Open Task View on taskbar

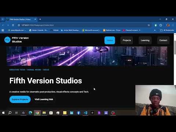click(x=16, y=113)
